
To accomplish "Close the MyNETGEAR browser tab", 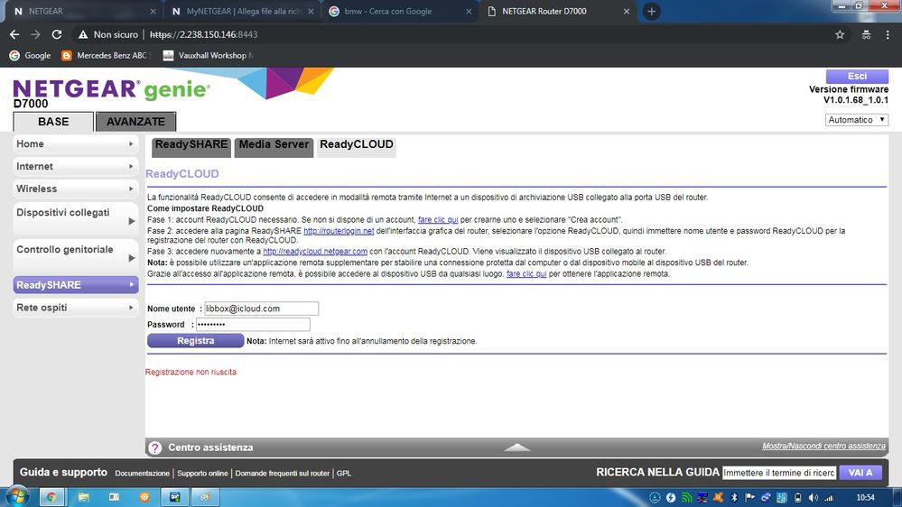I will pyautogui.click(x=311, y=12).
